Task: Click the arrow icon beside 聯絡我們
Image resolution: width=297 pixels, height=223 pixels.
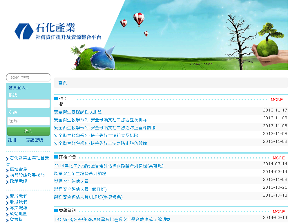Action: click(x=7, y=203)
